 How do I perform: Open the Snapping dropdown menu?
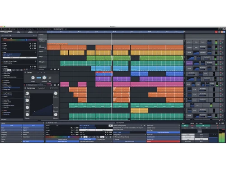click(12, 135)
